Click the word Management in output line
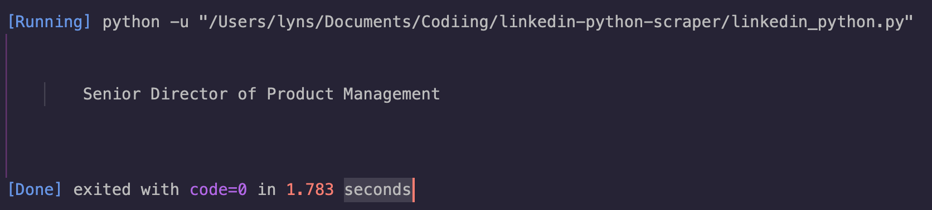This screenshot has height=210, width=932. pos(391,94)
